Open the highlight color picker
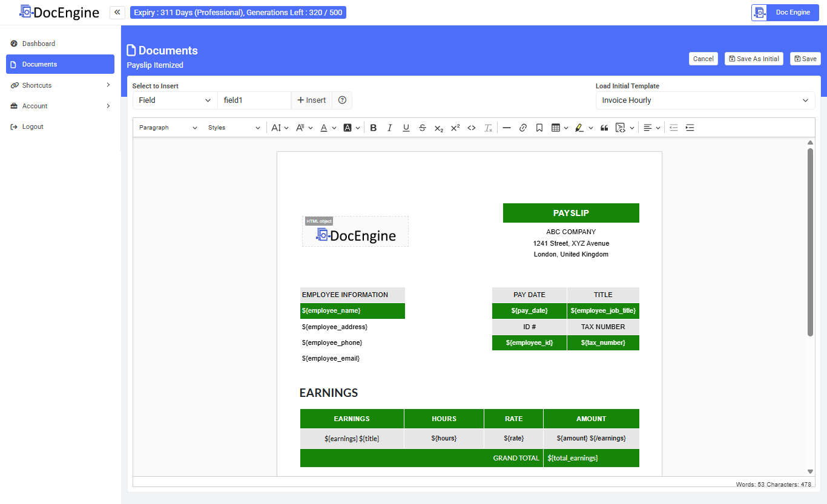 pyautogui.click(x=590, y=128)
